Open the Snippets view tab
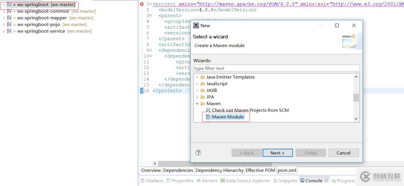The height and width of the screenshot is (186, 404). pos(285,181)
